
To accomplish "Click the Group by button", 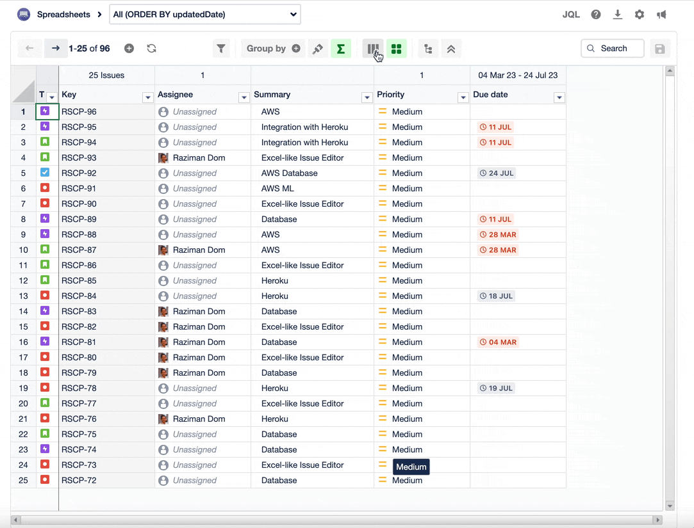I will [273, 49].
